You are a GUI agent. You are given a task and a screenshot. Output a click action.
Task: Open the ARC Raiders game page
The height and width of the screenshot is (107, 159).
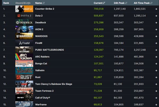pyautogui.click(x=42, y=57)
